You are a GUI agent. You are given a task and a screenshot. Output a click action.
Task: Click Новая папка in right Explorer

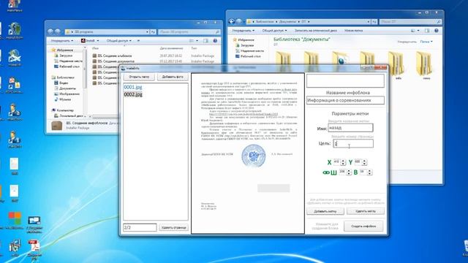[353, 31]
